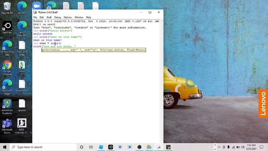The height and width of the screenshot is (151, 268).
Task: Select the LetsView desktop icon
Action: pos(7,27)
